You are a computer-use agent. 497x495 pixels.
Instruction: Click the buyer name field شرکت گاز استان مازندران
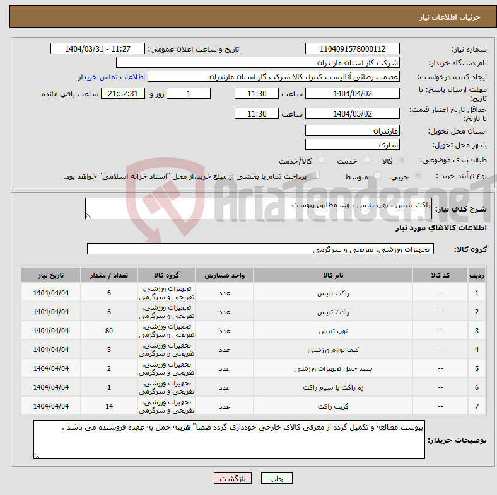point(258,63)
